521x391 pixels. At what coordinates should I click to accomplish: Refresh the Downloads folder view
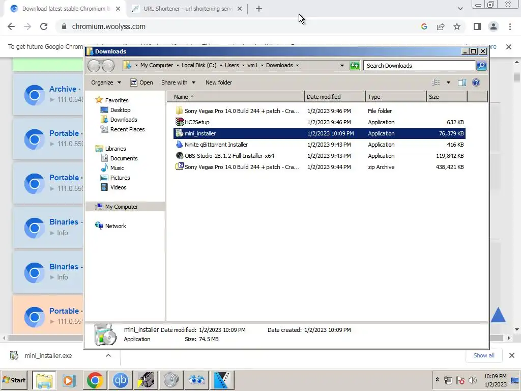click(355, 66)
